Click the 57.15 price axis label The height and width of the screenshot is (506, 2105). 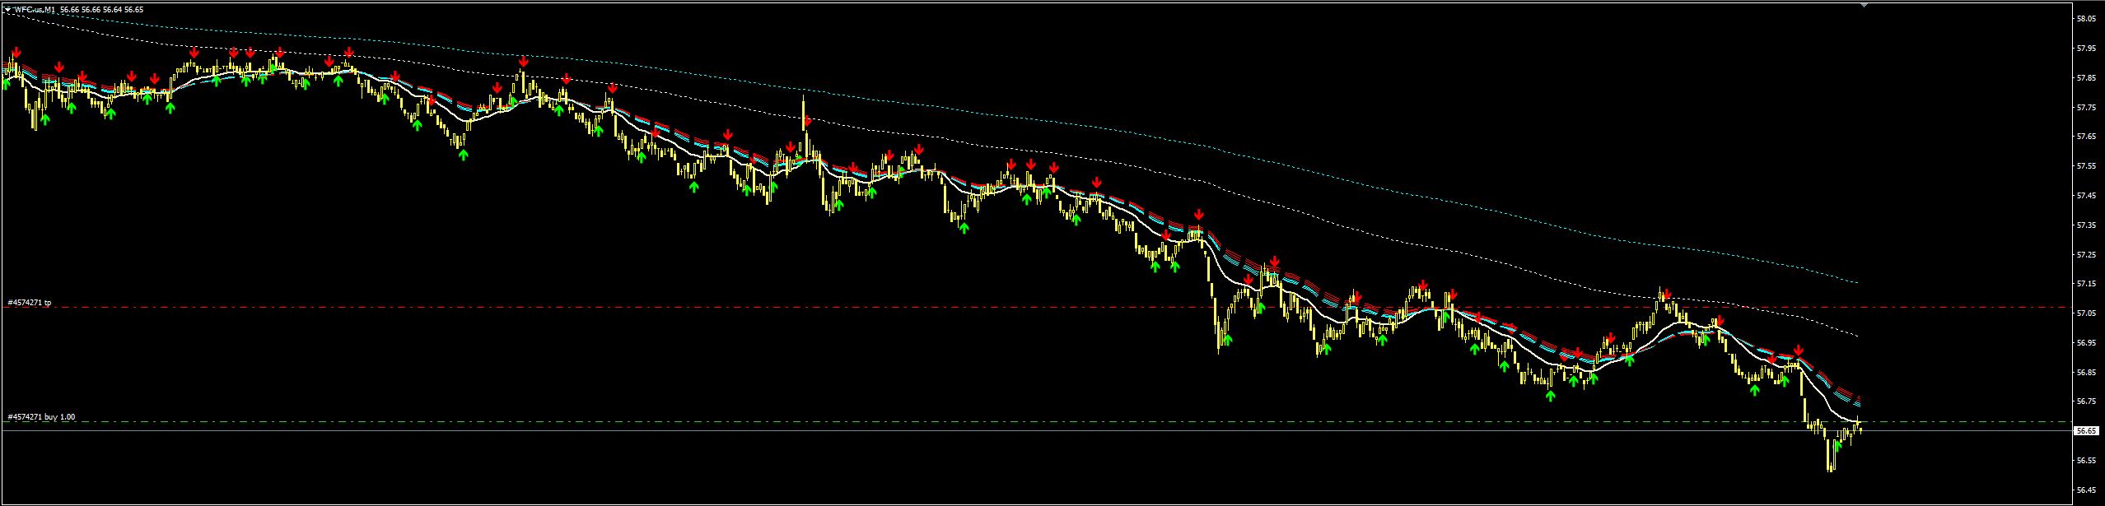tap(2085, 284)
